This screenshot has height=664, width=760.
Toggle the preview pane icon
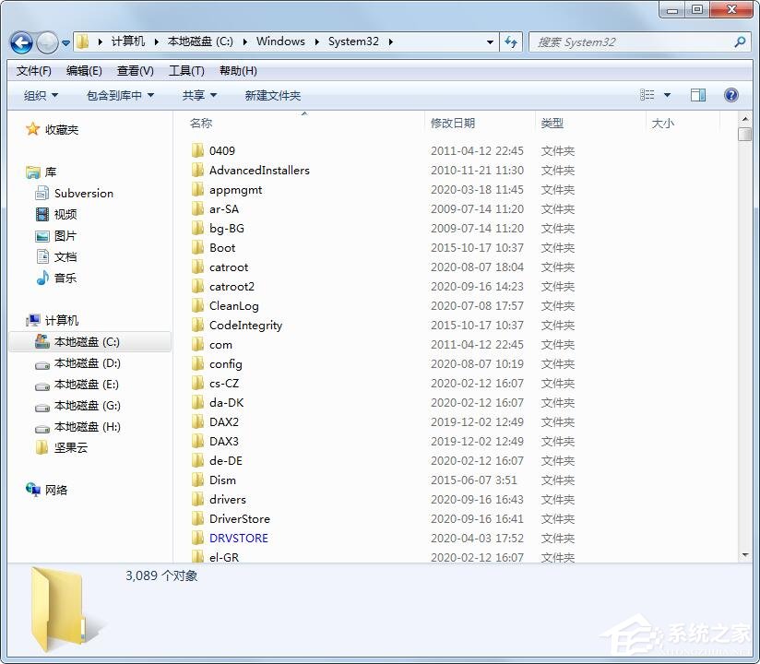click(x=697, y=95)
